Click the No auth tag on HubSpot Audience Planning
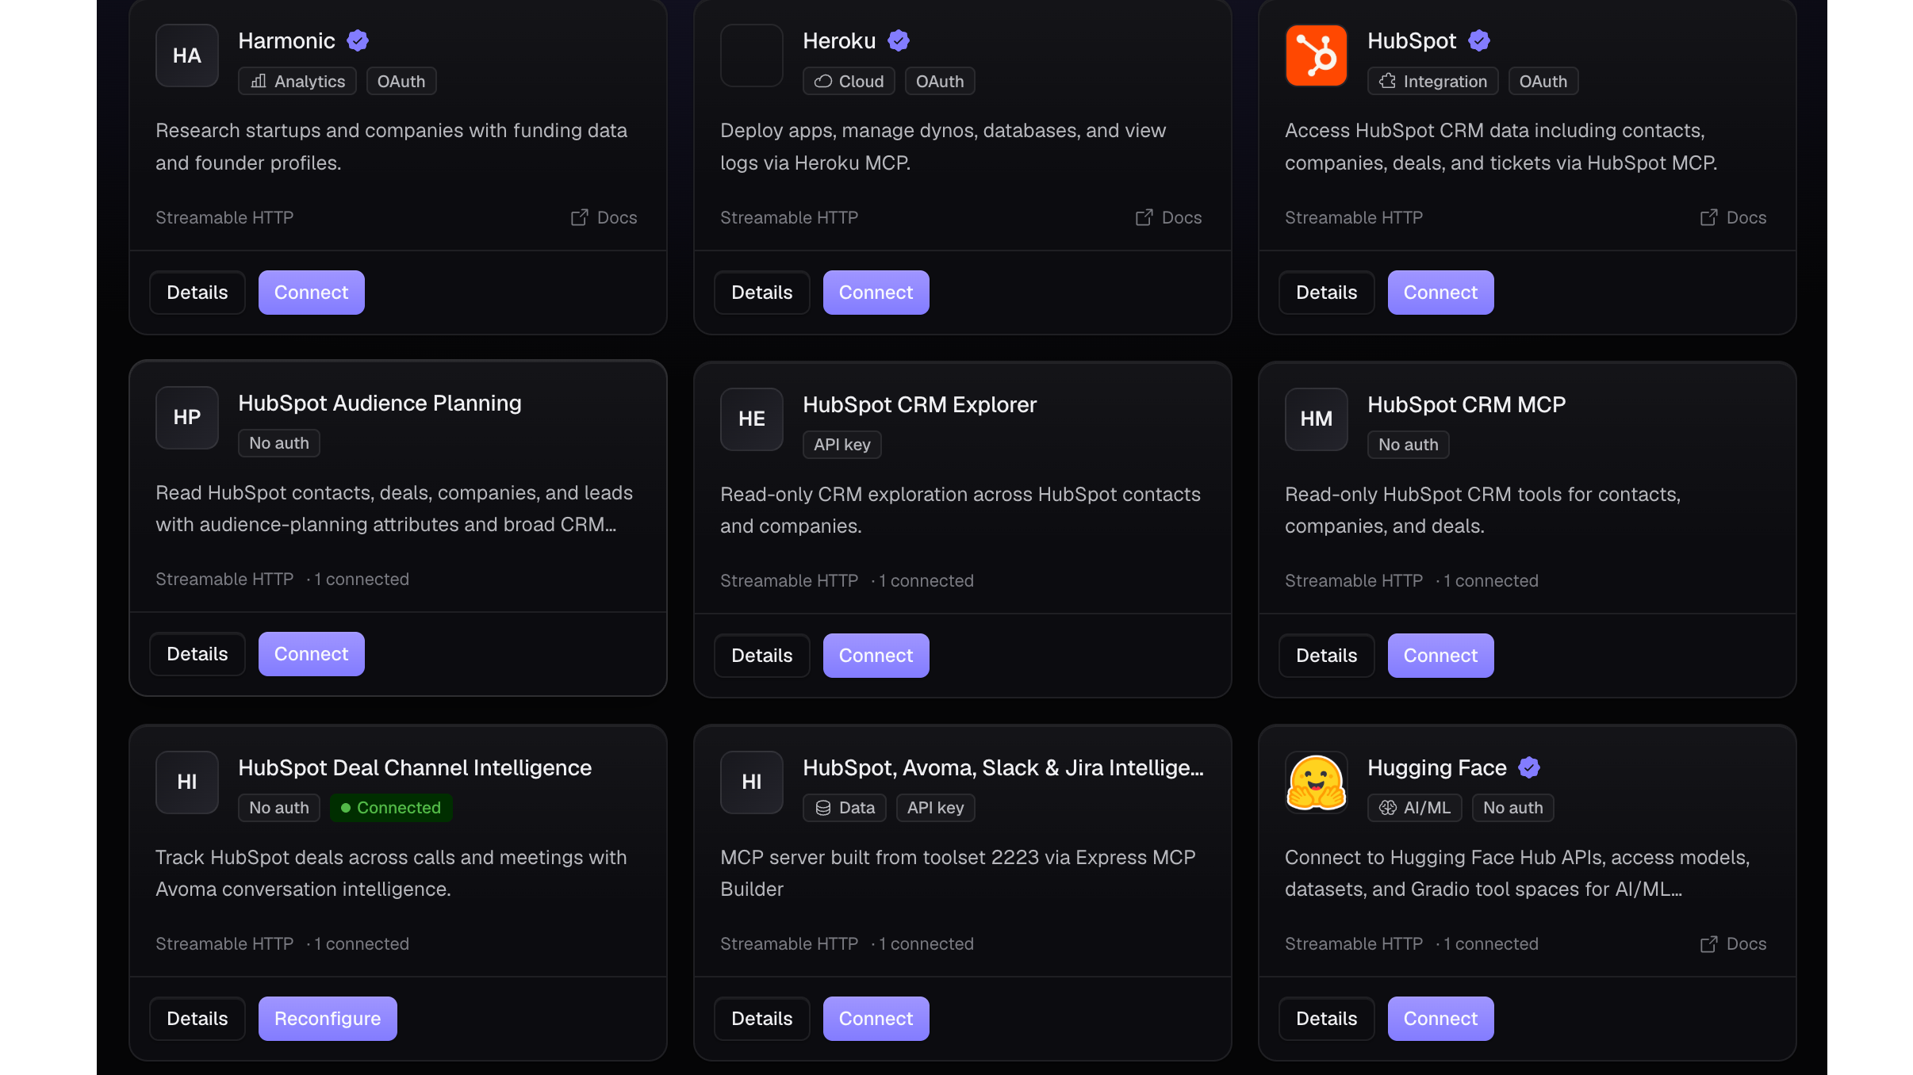Screen dimensions: 1913x1075 pyautogui.click(x=279, y=443)
